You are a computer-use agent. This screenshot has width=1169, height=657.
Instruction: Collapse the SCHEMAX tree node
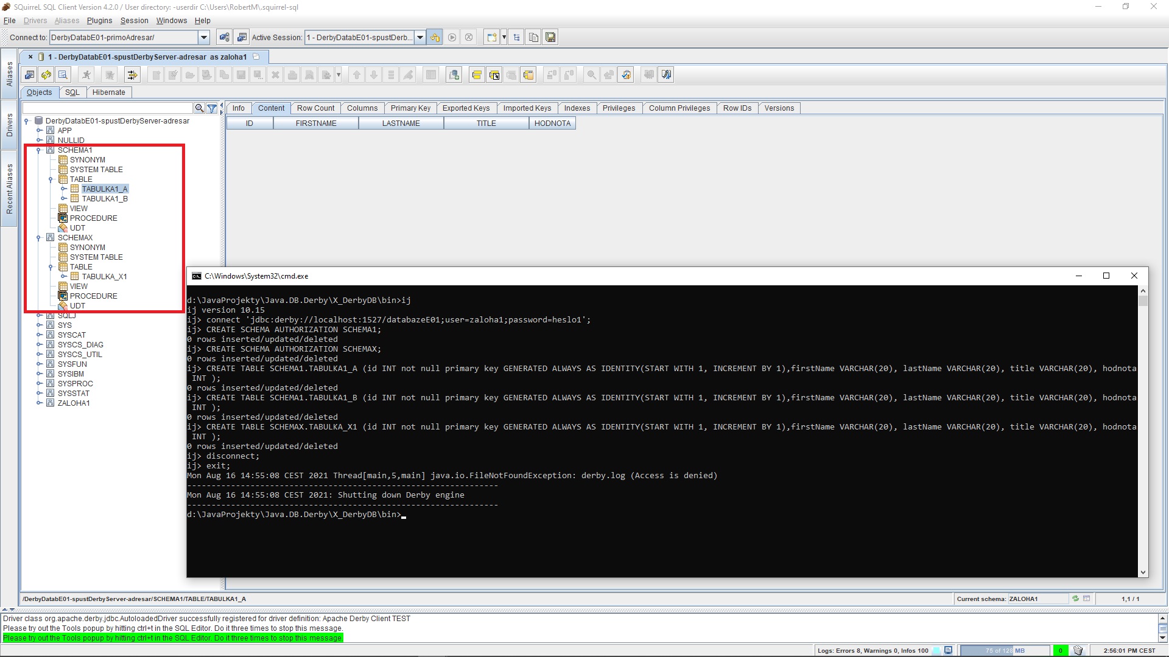(x=38, y=238)
